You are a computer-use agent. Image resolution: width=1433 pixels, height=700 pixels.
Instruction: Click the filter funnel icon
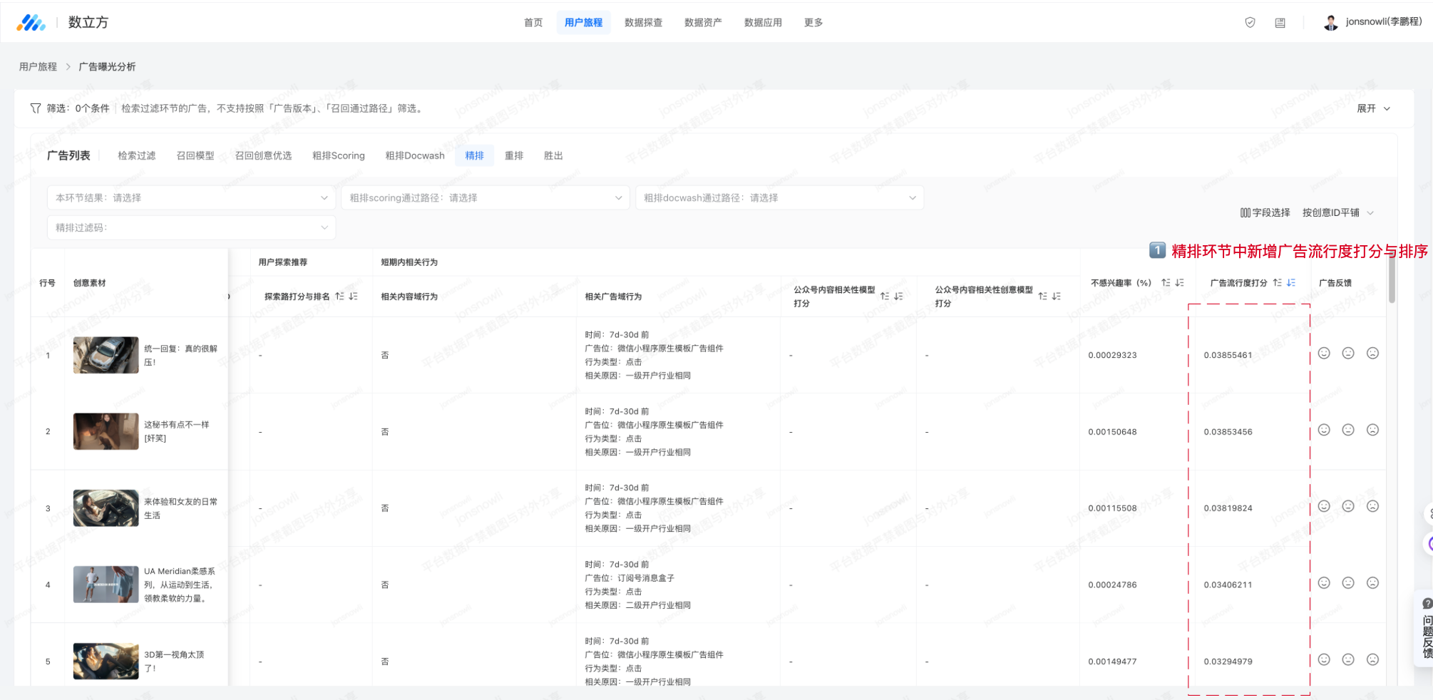pyautogui.click(x=36, y=108)
